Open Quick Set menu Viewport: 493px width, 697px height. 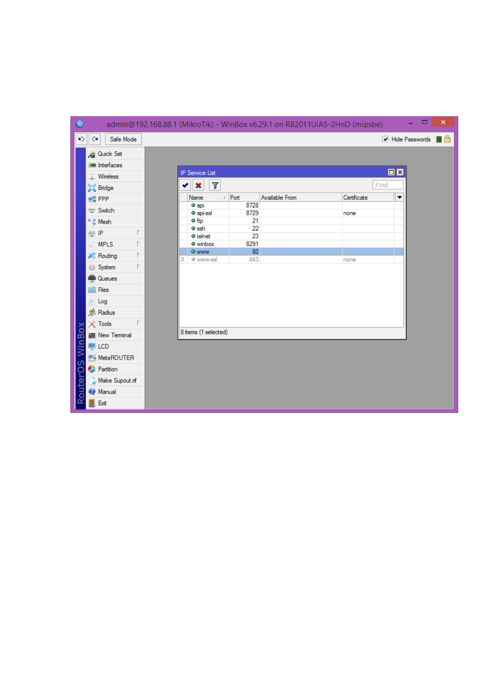tap(115, 154)
